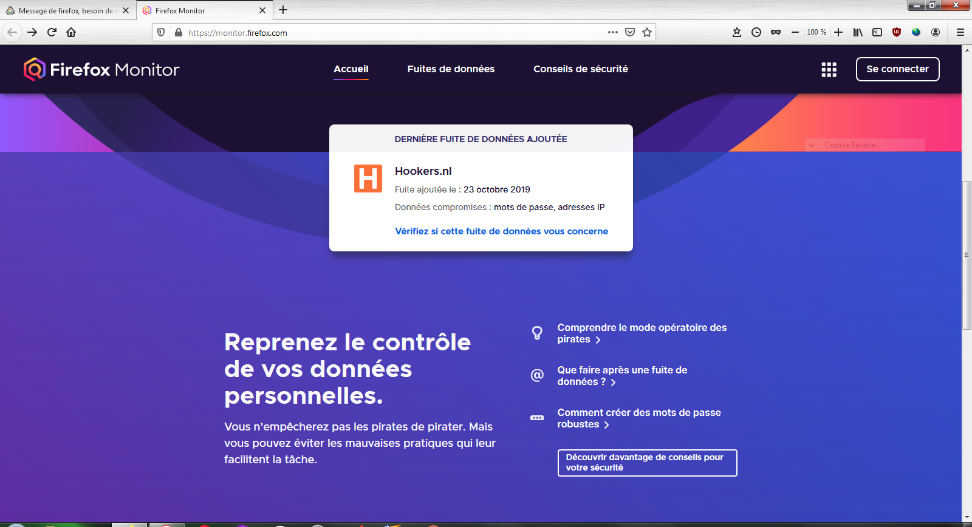Open the Library toolbar icon

pos(857,32)
